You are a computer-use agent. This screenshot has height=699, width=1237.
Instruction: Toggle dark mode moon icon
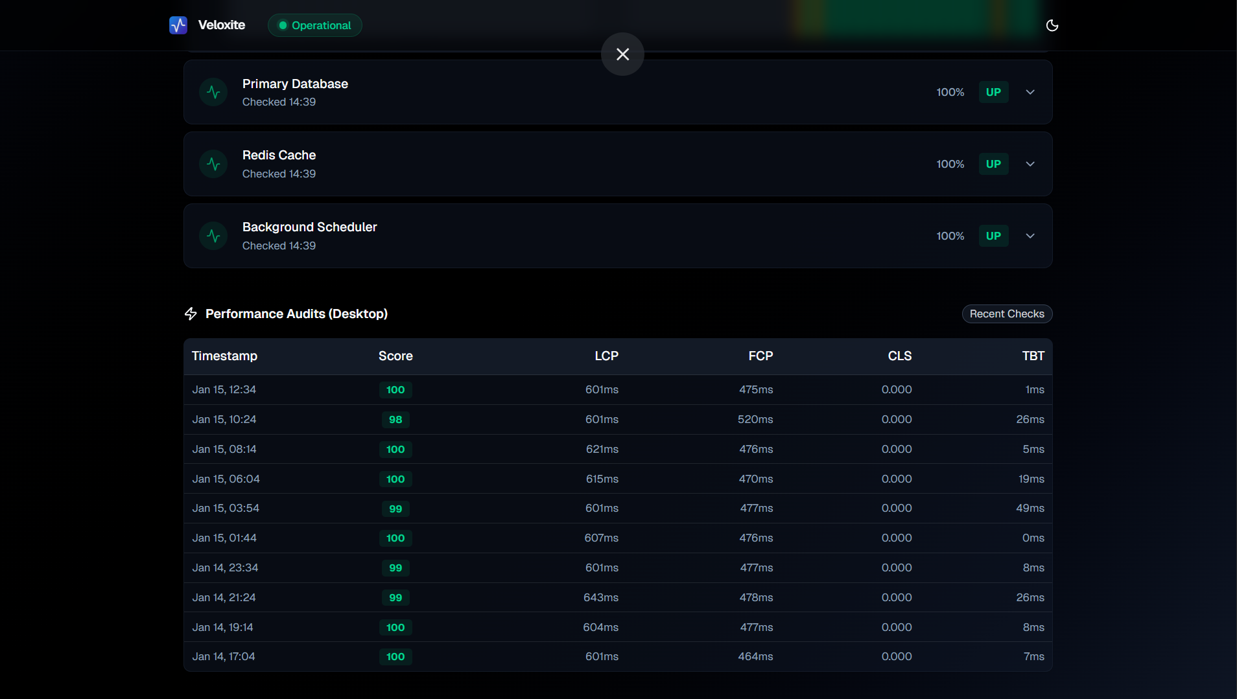1052,25
